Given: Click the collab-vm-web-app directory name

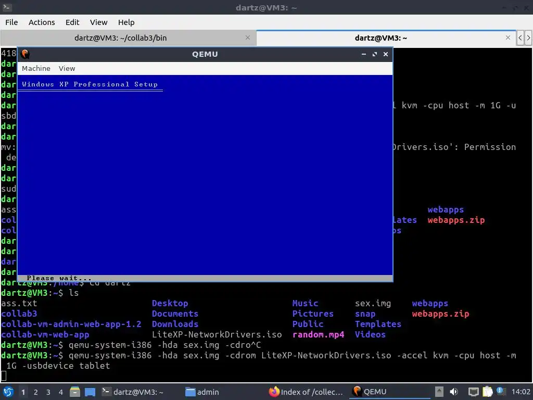Looking at the screenshot, I should pos(45,335).
